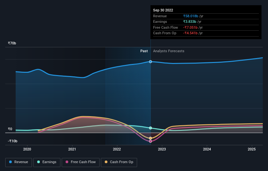This screenshot has width=268, height=171.
Task: Click the teal Earnings legend dot
Action: (x=39, y=162)
